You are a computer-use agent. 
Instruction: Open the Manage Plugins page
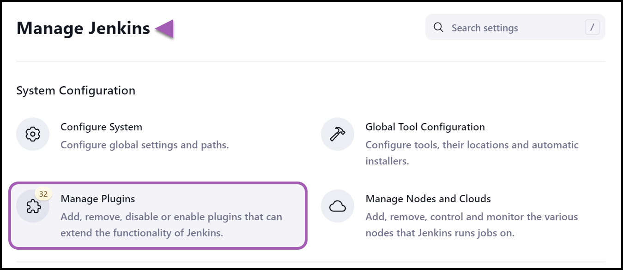coord(97,199)
